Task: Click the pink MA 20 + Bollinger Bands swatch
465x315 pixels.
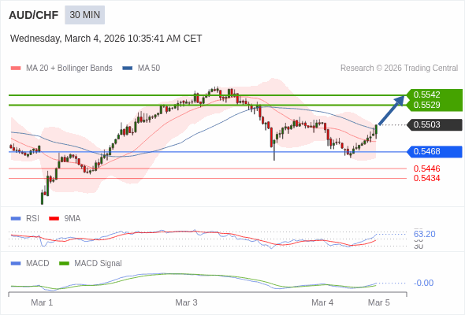Action: (16, 69)
